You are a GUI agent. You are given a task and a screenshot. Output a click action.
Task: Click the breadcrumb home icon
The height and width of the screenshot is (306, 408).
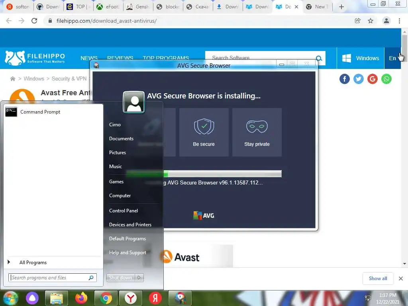(x=12, y=78)
